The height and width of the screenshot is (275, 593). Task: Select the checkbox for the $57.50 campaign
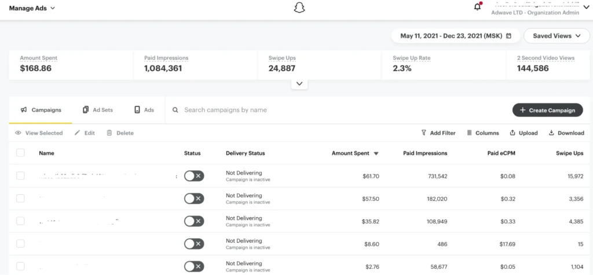pyautogui.click(x=20, y=198)
